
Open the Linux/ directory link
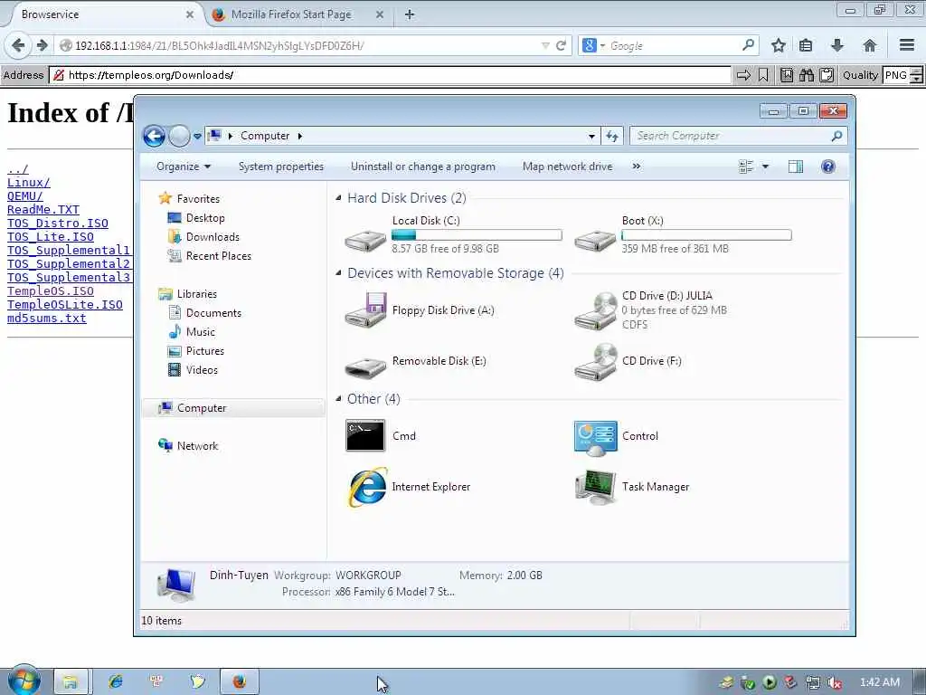point(28,183)
